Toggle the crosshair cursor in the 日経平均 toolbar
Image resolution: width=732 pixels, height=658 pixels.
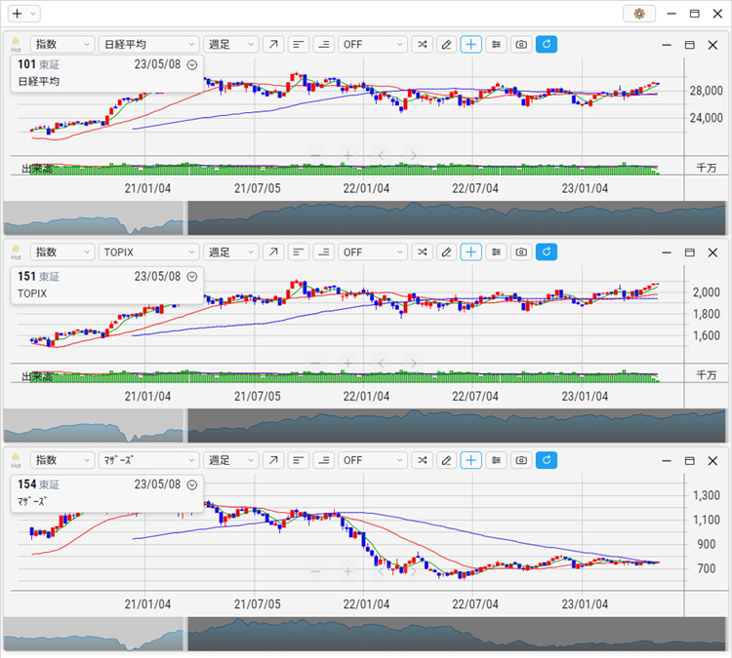pyautogui.click(x=471, y=45)
